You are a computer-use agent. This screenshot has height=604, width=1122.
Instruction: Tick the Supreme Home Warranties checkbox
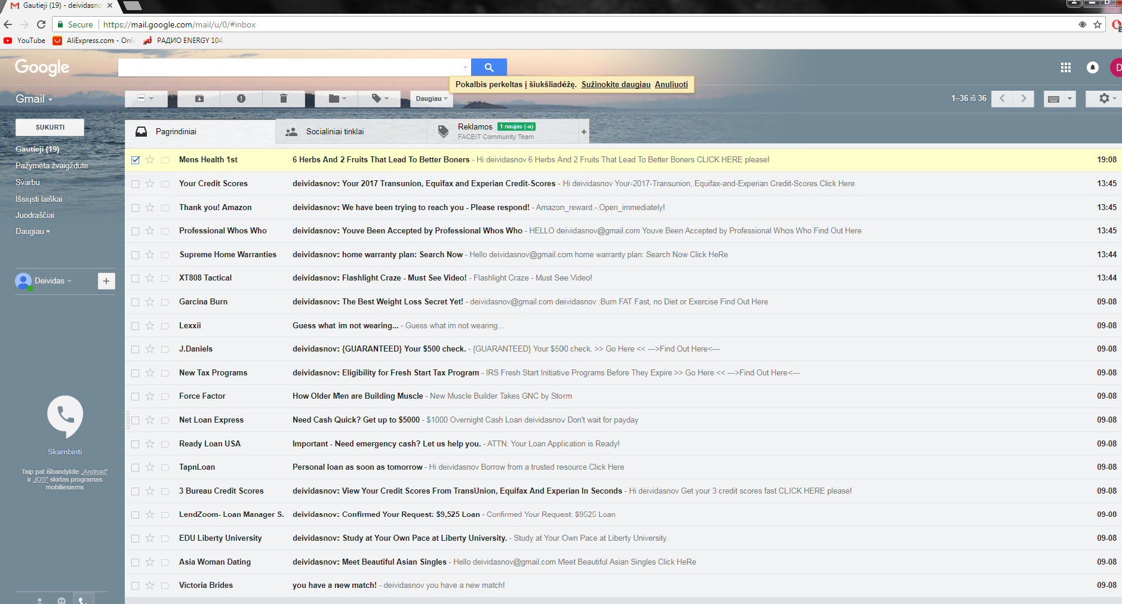pyautogui.click(x=136, y=254)
